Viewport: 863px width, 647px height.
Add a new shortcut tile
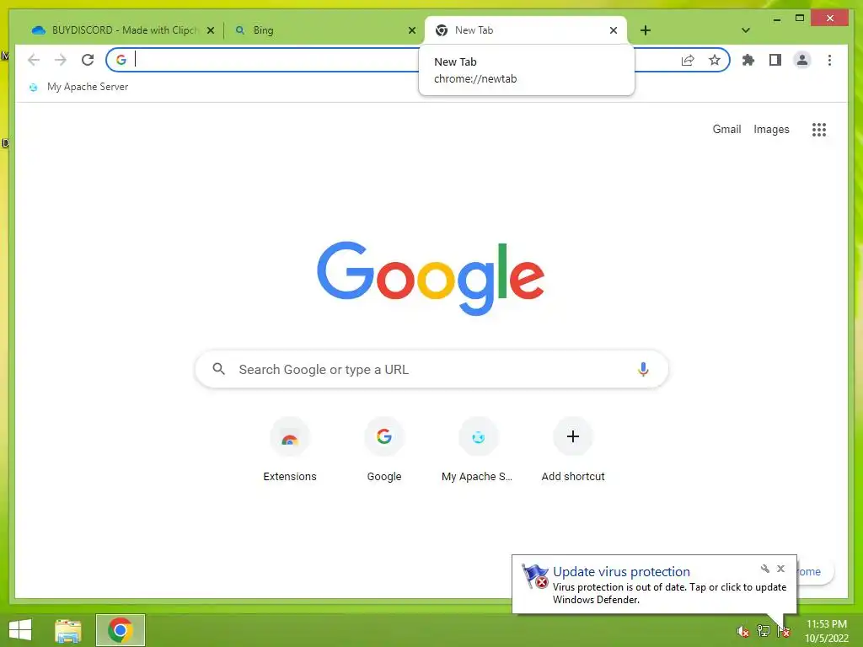(x=573, y=450)
